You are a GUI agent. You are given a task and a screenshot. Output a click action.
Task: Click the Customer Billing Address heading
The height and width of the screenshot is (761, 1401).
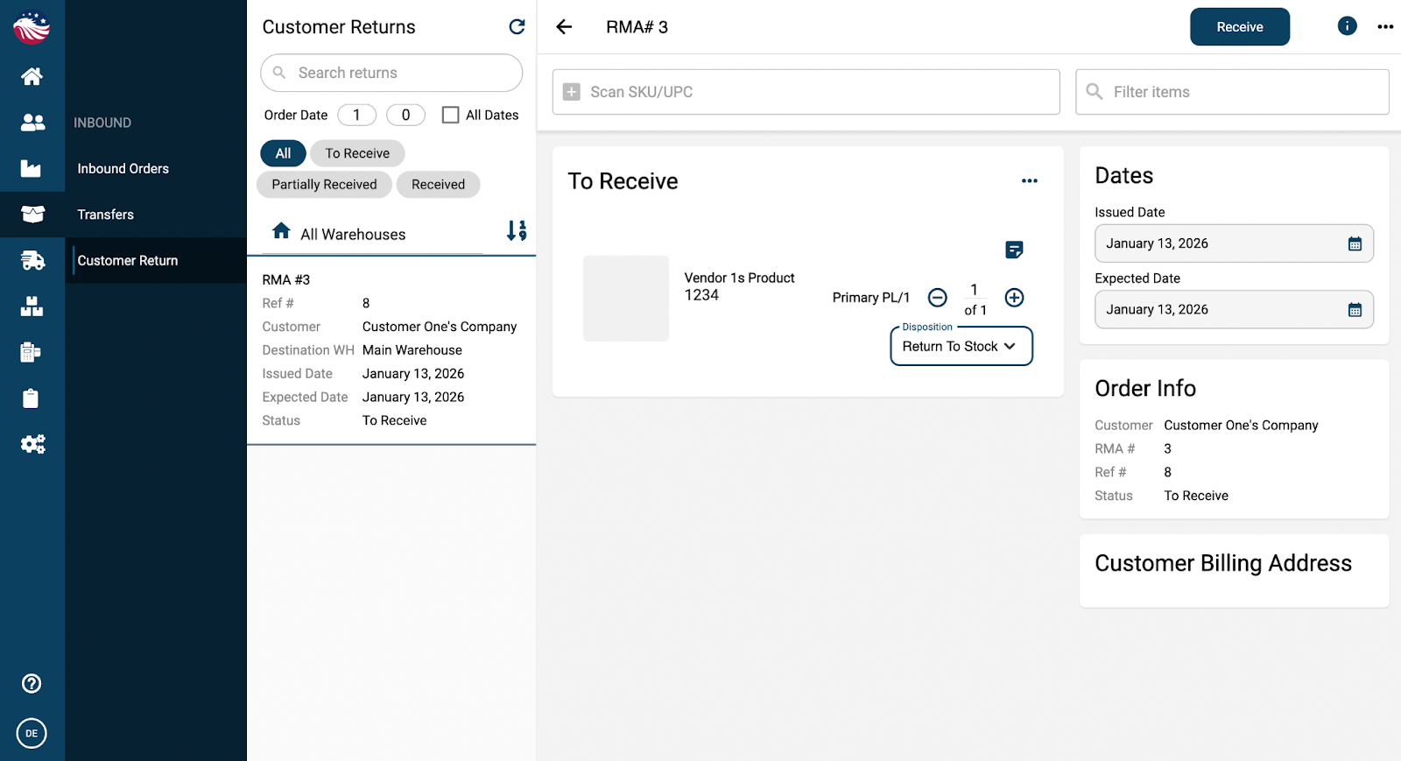(x=1223, y=563)
